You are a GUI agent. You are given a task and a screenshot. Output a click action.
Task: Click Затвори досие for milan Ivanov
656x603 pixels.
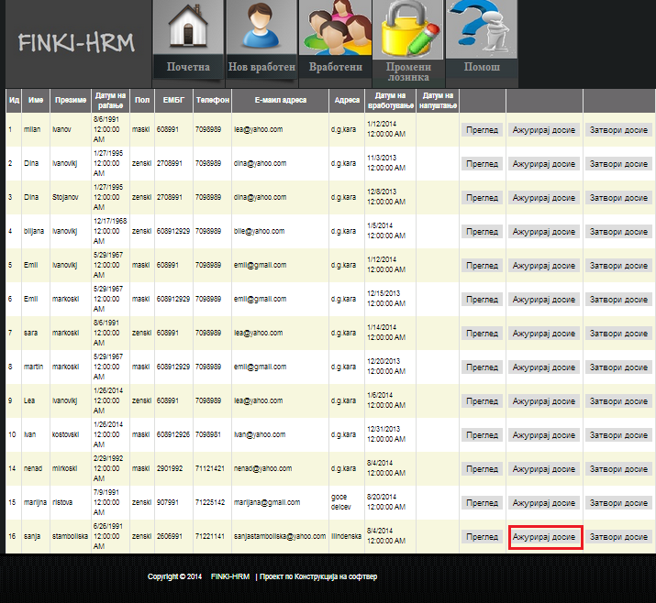(x=619, y=130)
